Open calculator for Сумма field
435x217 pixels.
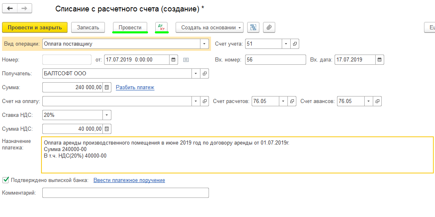(107, 88)
